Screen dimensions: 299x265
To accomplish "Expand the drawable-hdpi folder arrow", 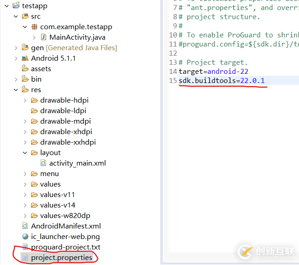I will (x=25, y=100).
